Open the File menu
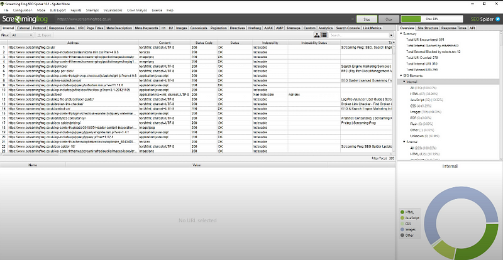The height and width of the screenshot is (260, 503). point(6,10)
